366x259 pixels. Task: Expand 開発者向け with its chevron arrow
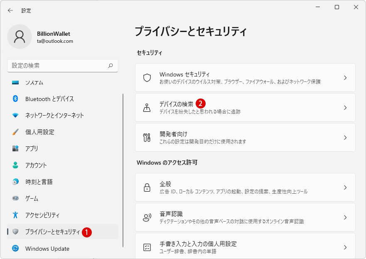pyautogui.click(x=345, y=138)
